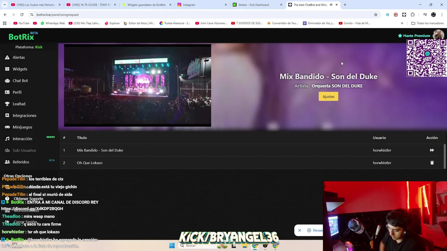Click the Plataforma: Kick label
Viewport: 447px width, 251px height.
coord(29,47)
